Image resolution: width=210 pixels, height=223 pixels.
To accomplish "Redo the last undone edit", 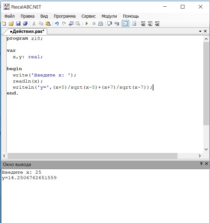I will point(64,23).
